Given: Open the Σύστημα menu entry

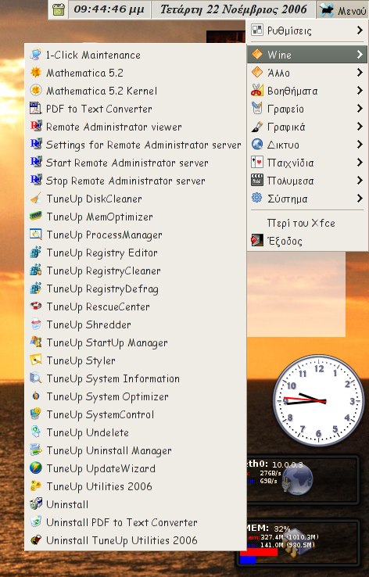Looking at the screenshot, I should click(x=307, y=199).
